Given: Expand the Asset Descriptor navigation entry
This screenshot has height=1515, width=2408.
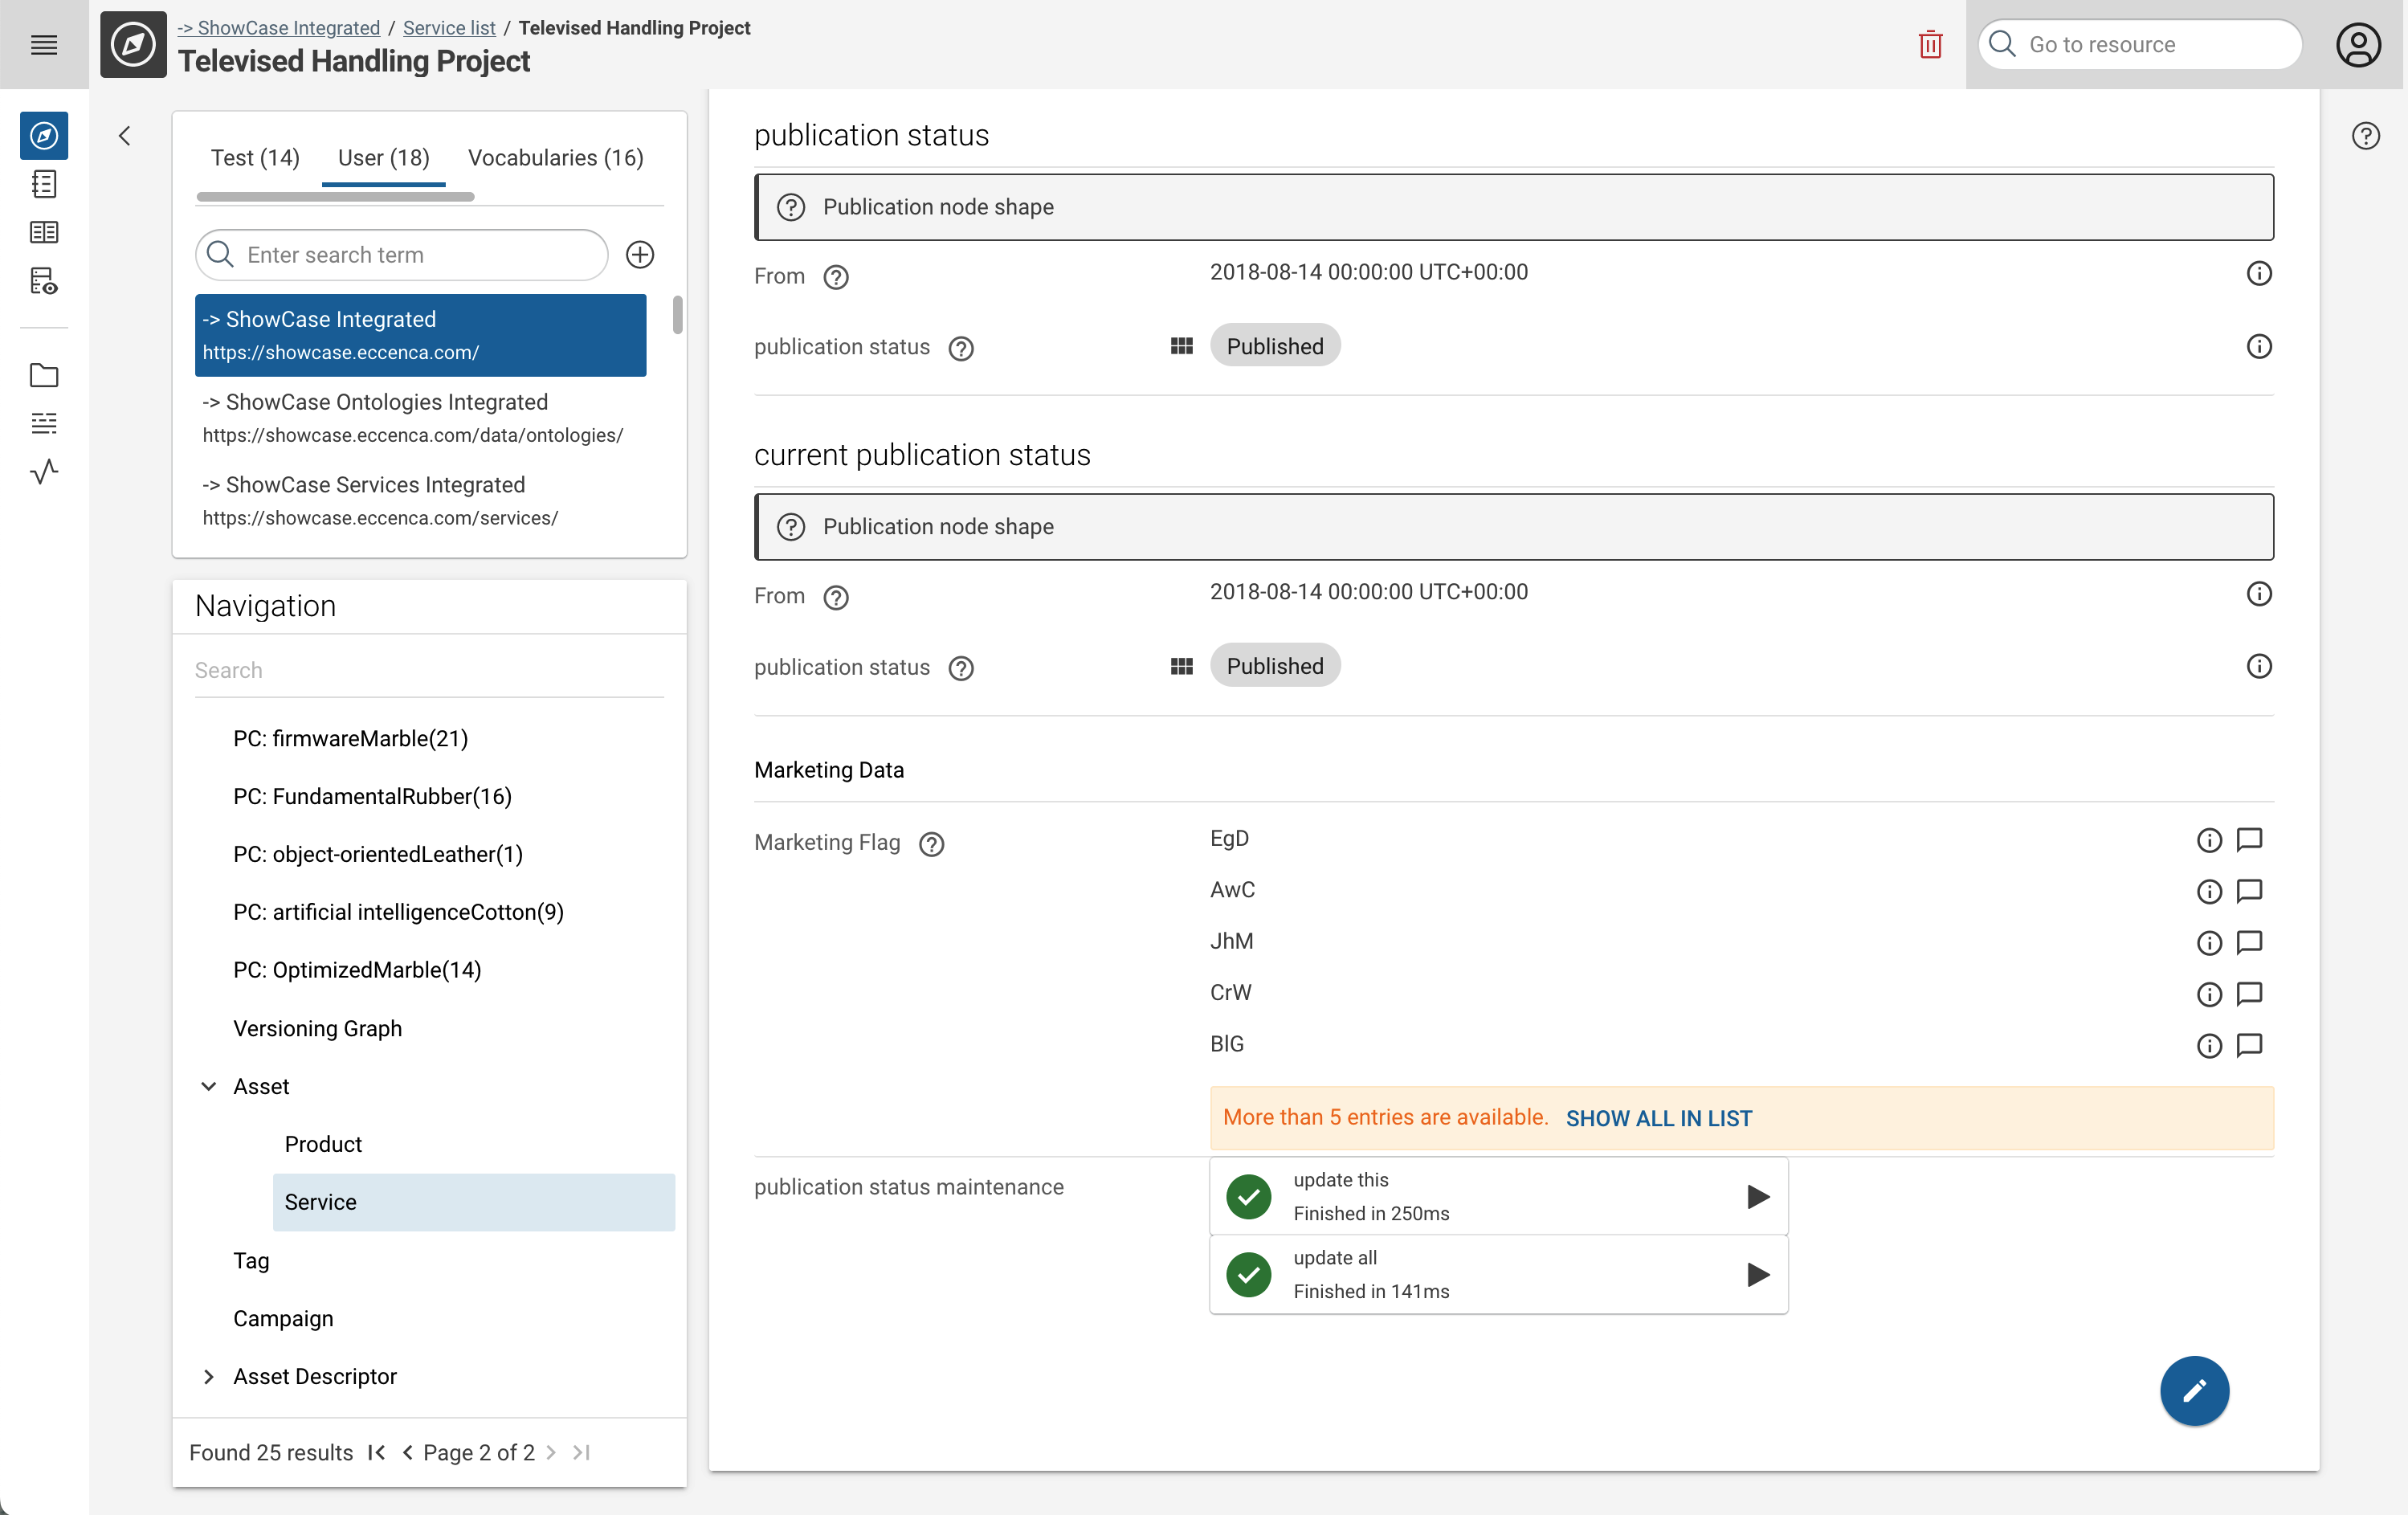Looking at the screenshot, I should click(x=209, y=1377).
